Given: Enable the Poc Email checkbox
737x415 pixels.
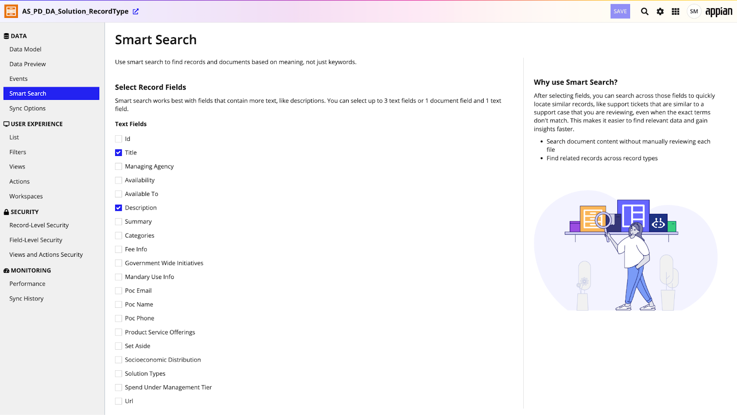Looking at the screenshot, I should 118,290.
